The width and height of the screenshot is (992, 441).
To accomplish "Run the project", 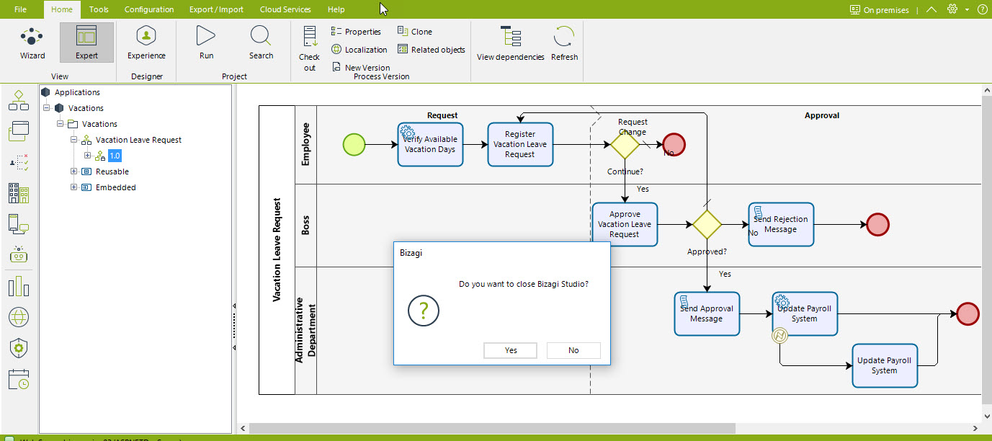I will pyautogui.click(x=206, y=43).
